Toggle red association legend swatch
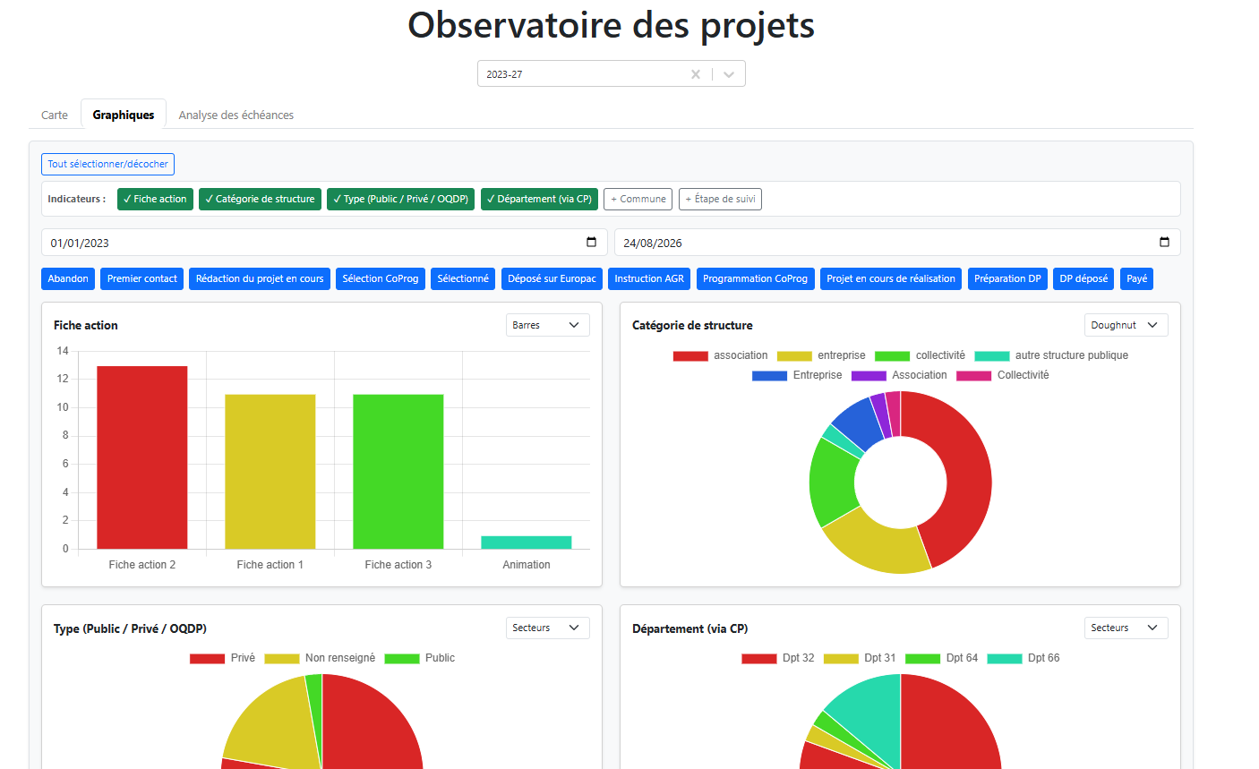Image resolution: width=1259 pixels, height=769 pixels. click(x=690, y=355)
